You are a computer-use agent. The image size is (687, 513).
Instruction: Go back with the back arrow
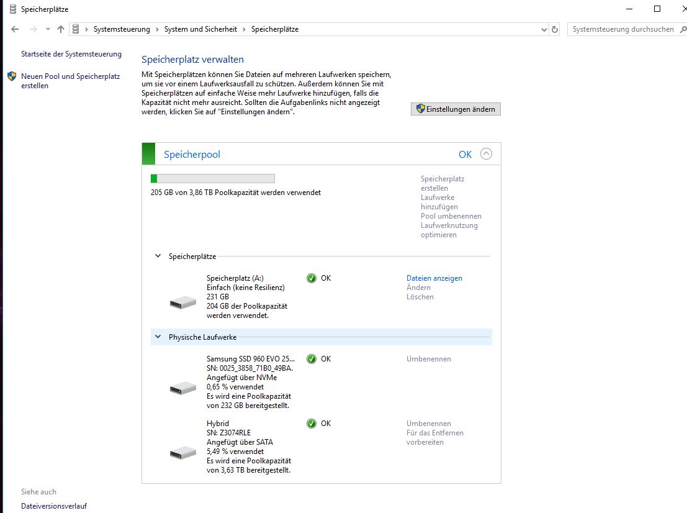pos(15,29)
